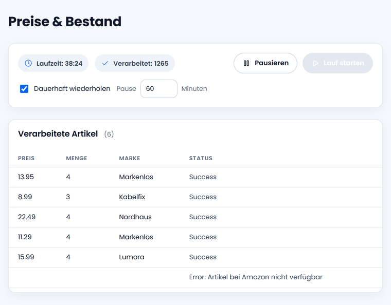This screenshot has height=305, width=391.
Task: Click quantity 4 in the Nordhaus row
Action: tap(68, 217)
